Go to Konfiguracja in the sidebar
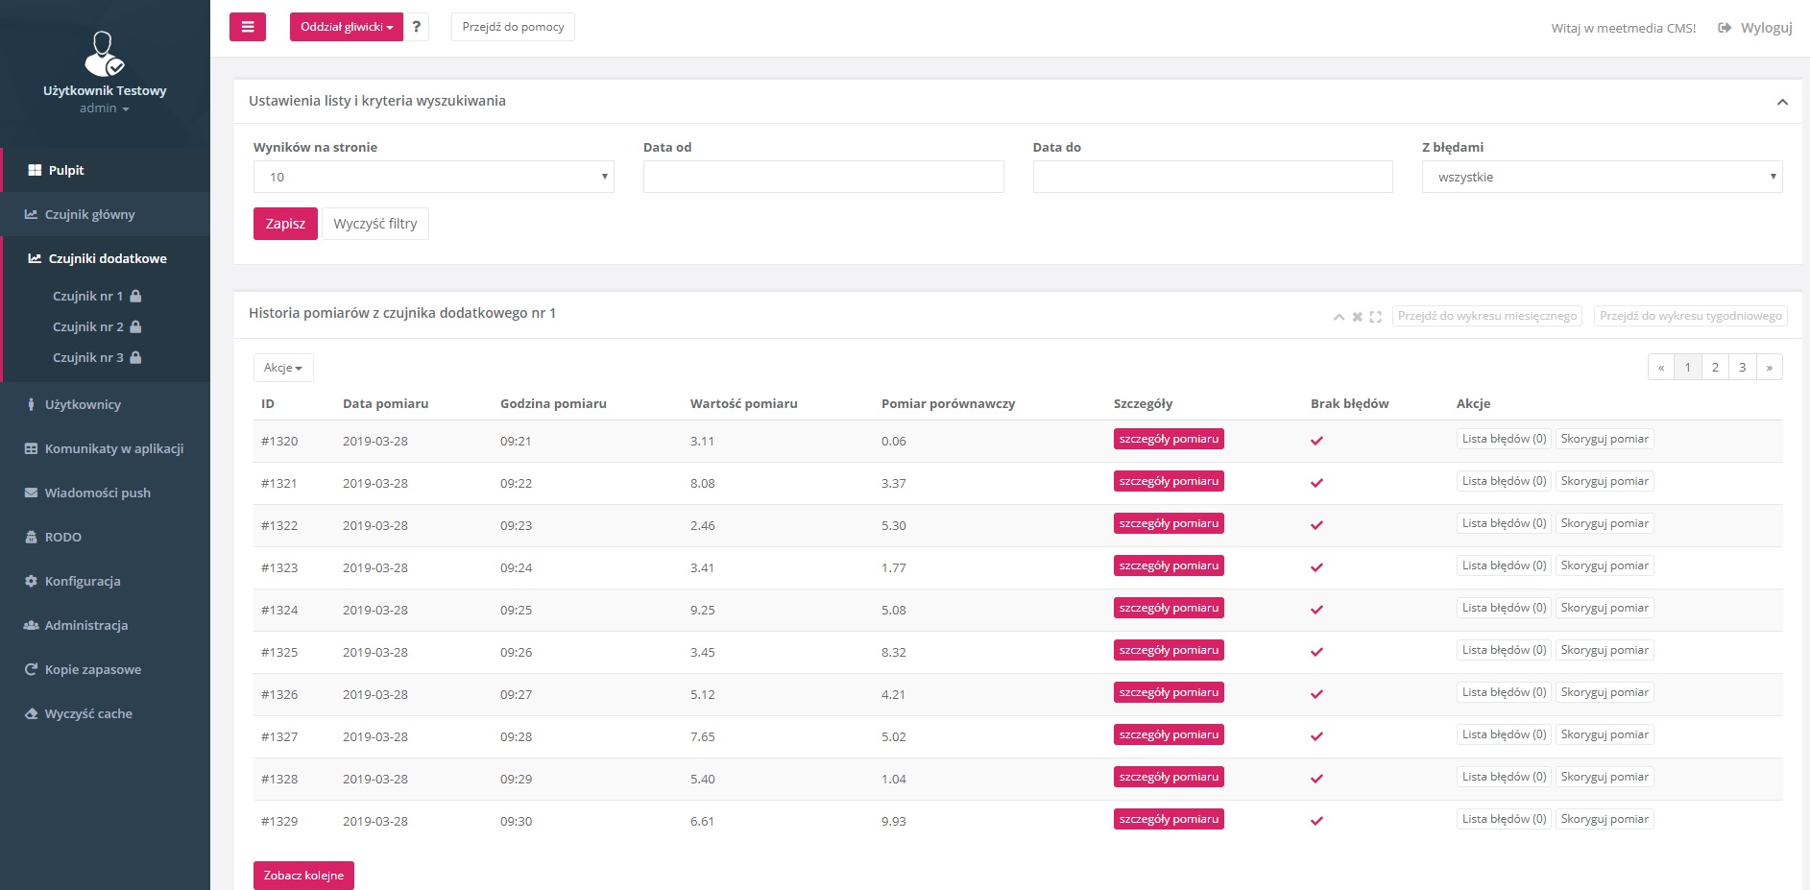Screen dimensions: 1810x890 (x=83, y=581)
